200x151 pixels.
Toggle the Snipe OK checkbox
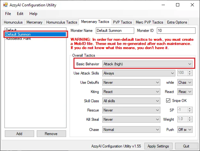pos(168,100)
